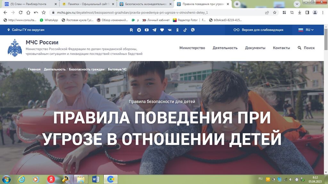Click the Rutube 'R' icon
This screenshot has height=184, width=328.
click(x=131, y=30)
